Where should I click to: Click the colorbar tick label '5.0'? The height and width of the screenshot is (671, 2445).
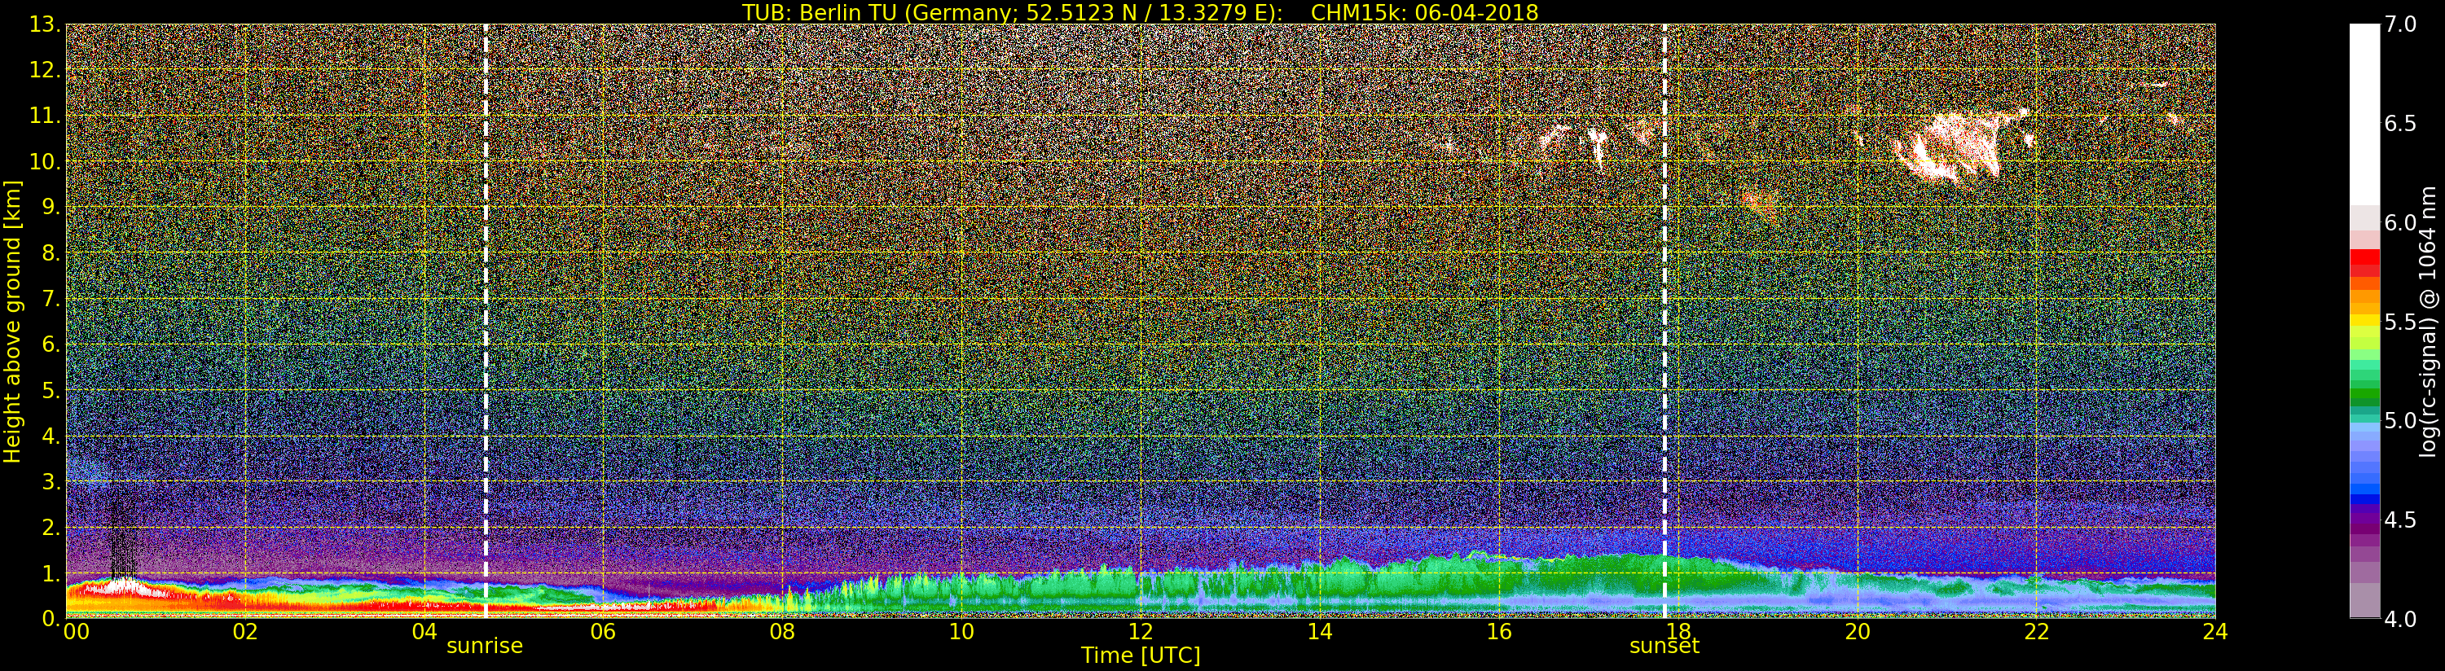tap(2400, 420)
